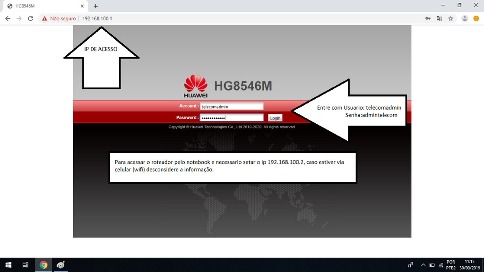Open Task View in the taskbar
The image size is (484, 272).
pos(26,265)
